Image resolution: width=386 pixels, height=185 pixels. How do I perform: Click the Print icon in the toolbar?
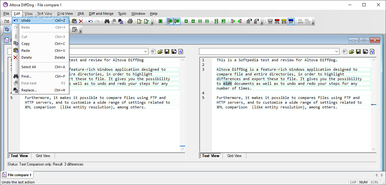click(x=130, y=21)
